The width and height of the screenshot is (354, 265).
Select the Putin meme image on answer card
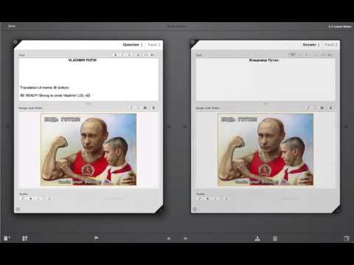(265, 149)
